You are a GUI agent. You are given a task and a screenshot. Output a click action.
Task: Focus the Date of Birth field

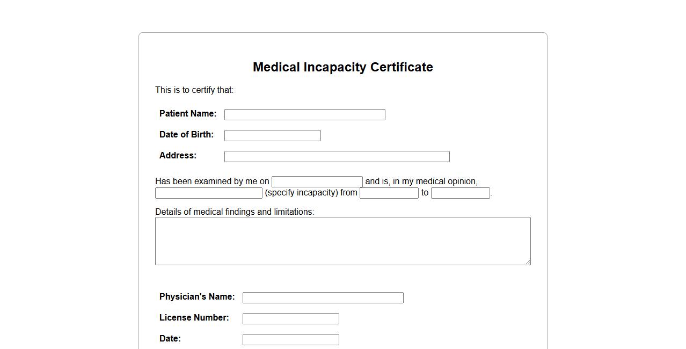click(x=272, y=135)
